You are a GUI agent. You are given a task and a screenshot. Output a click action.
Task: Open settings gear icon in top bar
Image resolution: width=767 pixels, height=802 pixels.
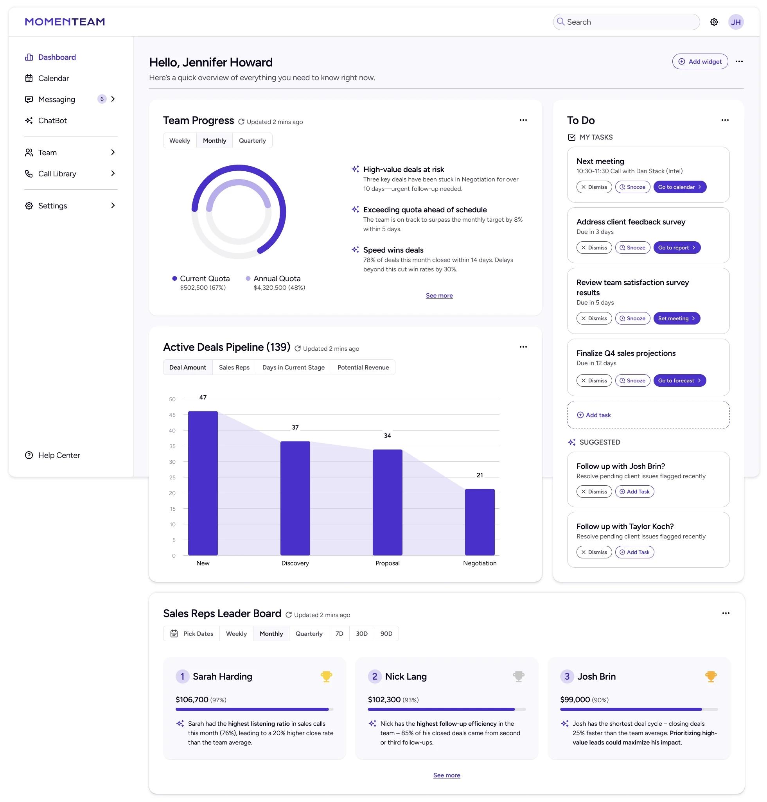pyautogui.click(x=714, y=22)
